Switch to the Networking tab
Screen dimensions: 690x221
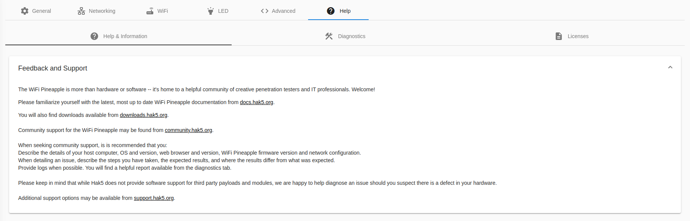(97, 11)
